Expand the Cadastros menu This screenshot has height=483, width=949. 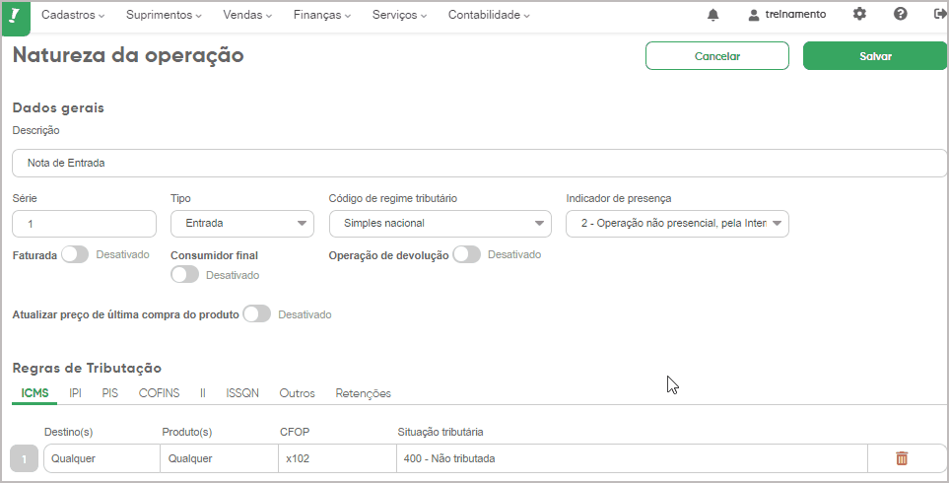(x=73, y=15)
